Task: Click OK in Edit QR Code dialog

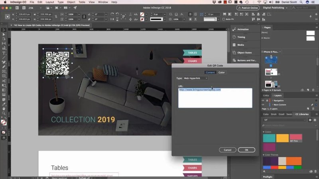Action: click(x=246, y=150)
